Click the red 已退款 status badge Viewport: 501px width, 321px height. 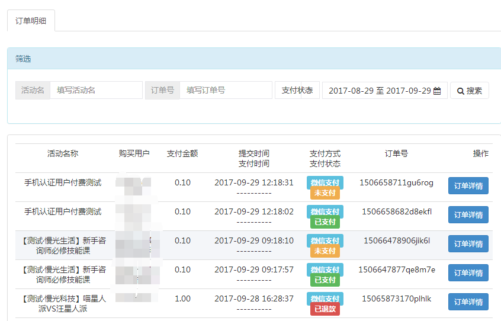click(x=325, y=309)
